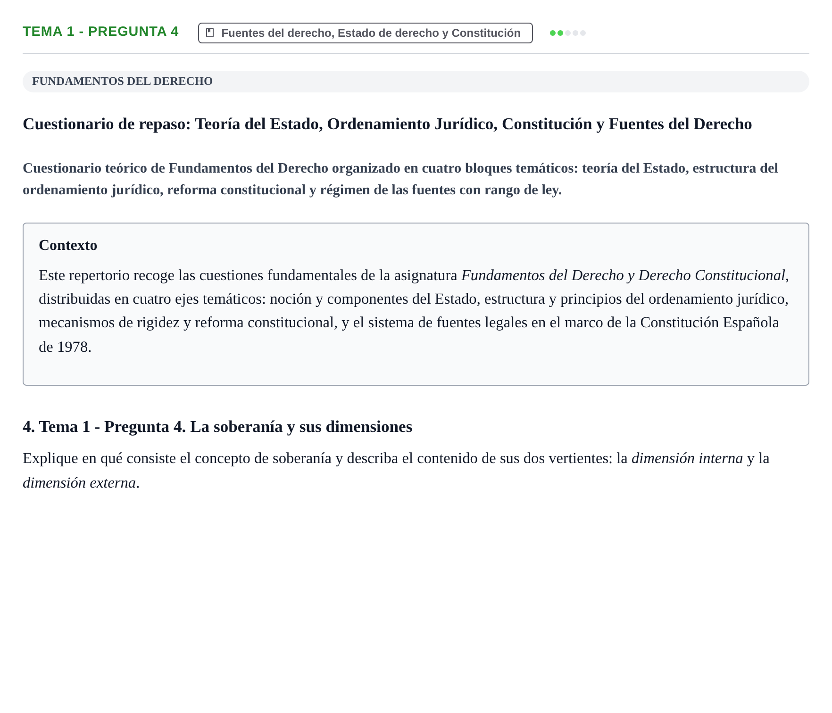Image resolution: width=832 pixels, height=713 pixels.
Task: Open the 'Fuentes del derecho, Estado de derecho y Constitución' tag
Action: pyautogui.click(x=365, y=33)
